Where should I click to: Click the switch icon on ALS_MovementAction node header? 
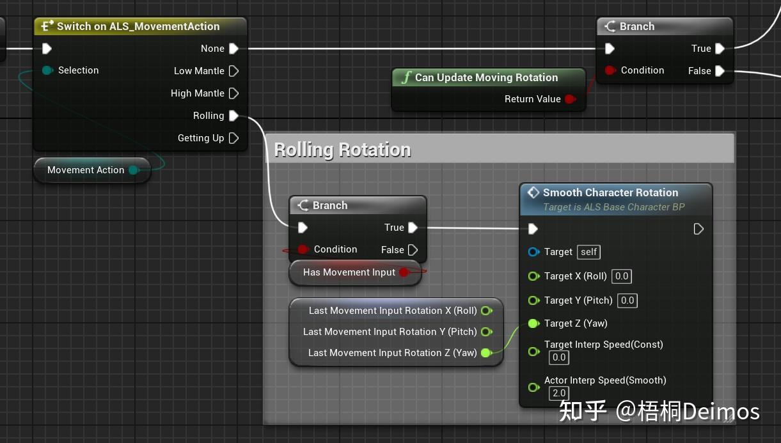pos(45,26)
